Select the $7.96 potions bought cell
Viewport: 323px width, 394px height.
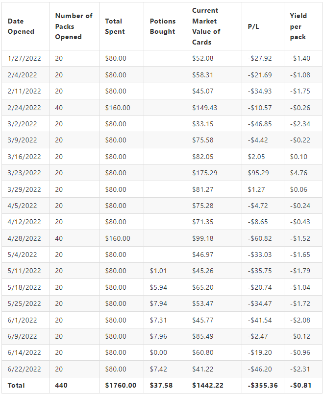click(x=165, y=336)
